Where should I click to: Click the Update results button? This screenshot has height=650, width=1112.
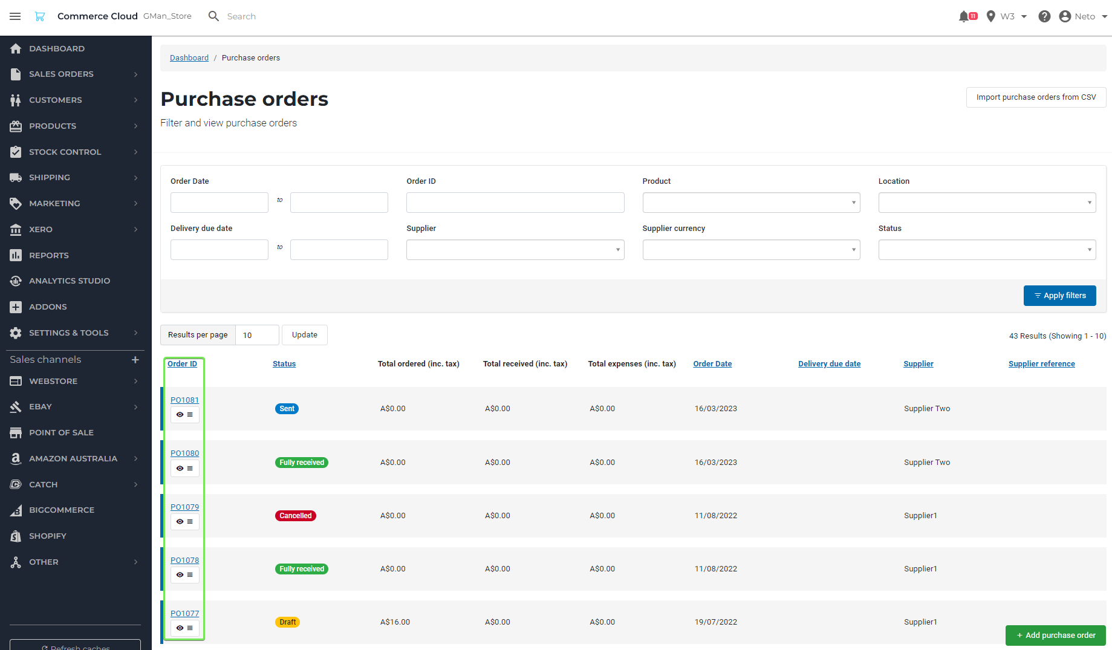click(304, 335)
